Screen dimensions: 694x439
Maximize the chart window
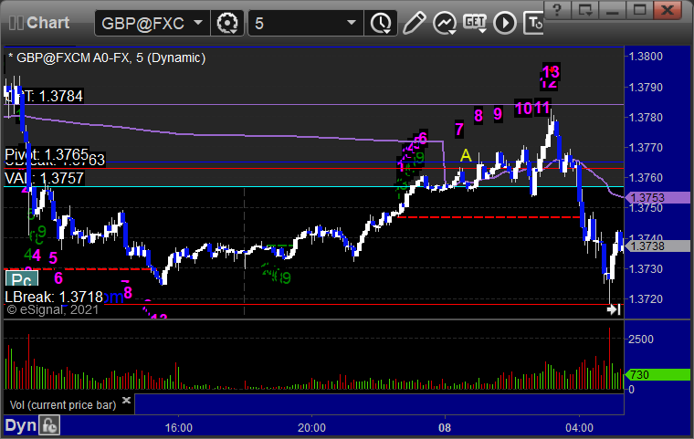click(x=639, y=10)
